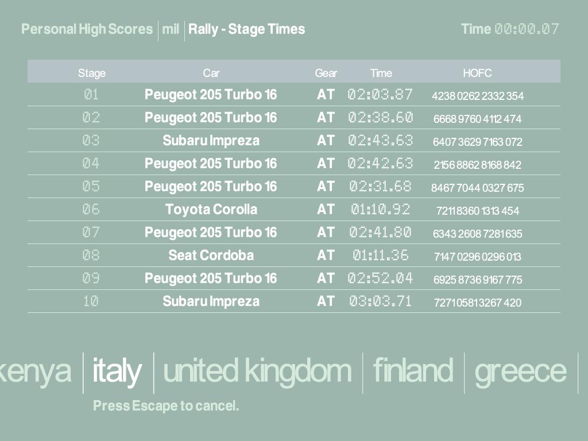Click the stage number 05 cell
The width and height of the screenshot is (588, 441).
coord(91,187)
